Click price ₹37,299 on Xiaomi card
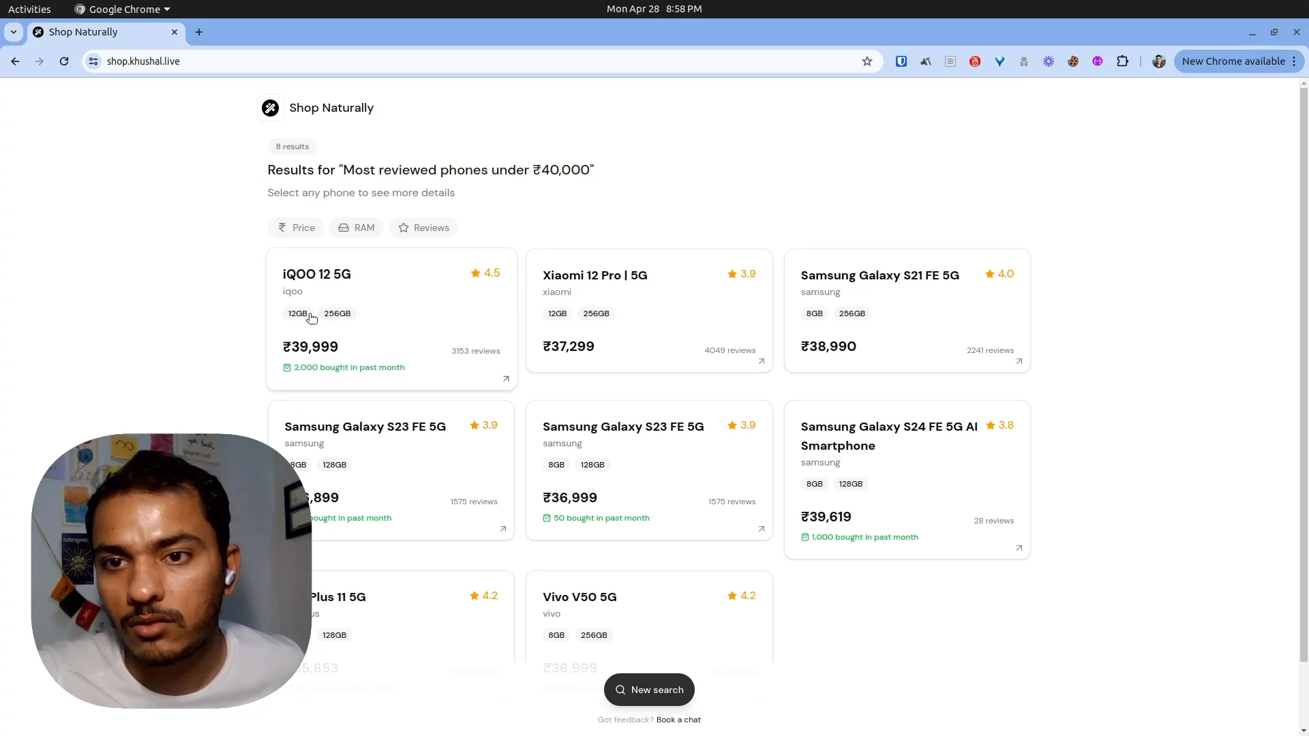Screen dimensions: 1309x736 tap(569, 346)
